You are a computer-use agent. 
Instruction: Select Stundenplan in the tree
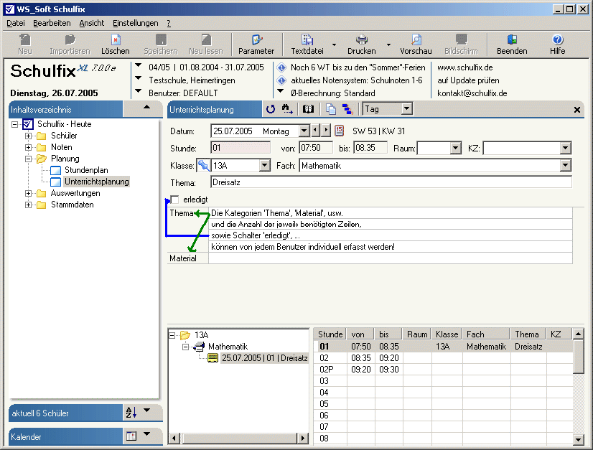(86, 170)
